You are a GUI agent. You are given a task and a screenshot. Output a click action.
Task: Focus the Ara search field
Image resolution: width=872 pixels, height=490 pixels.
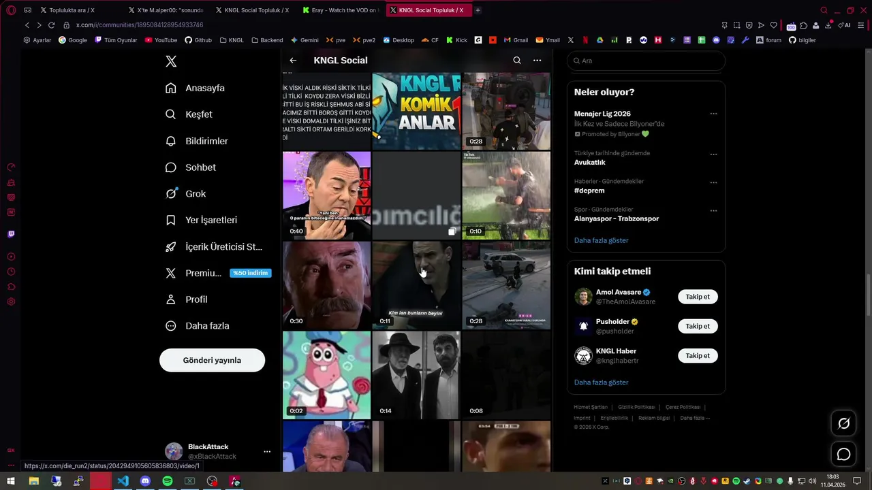click(646, 61)
